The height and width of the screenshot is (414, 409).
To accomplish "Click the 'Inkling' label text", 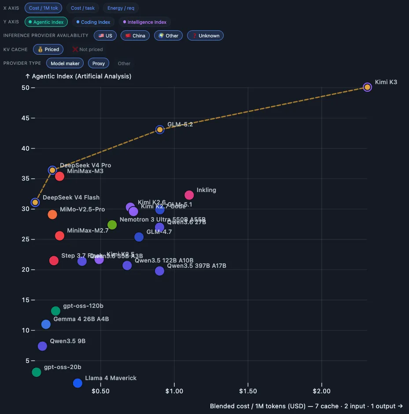I will [206, 190].
